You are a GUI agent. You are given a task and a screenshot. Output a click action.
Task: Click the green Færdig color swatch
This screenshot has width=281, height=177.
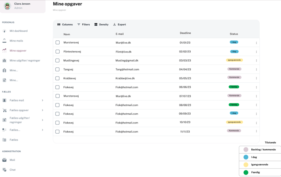coord(246,172)
